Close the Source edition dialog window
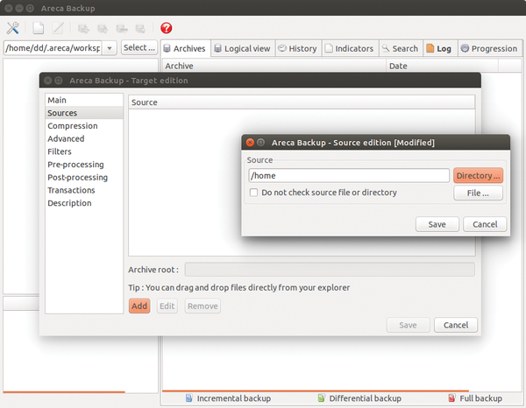This screenshot has width=526, height=408. click(x=250, y=143)
